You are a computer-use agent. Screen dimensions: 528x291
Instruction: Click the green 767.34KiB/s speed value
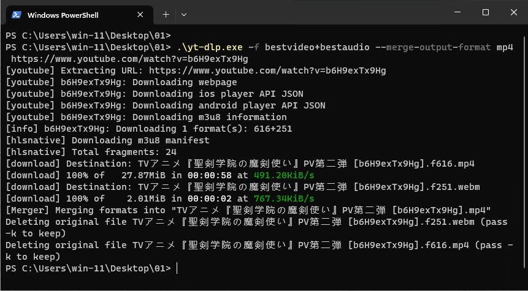click(x=284, y=198)
